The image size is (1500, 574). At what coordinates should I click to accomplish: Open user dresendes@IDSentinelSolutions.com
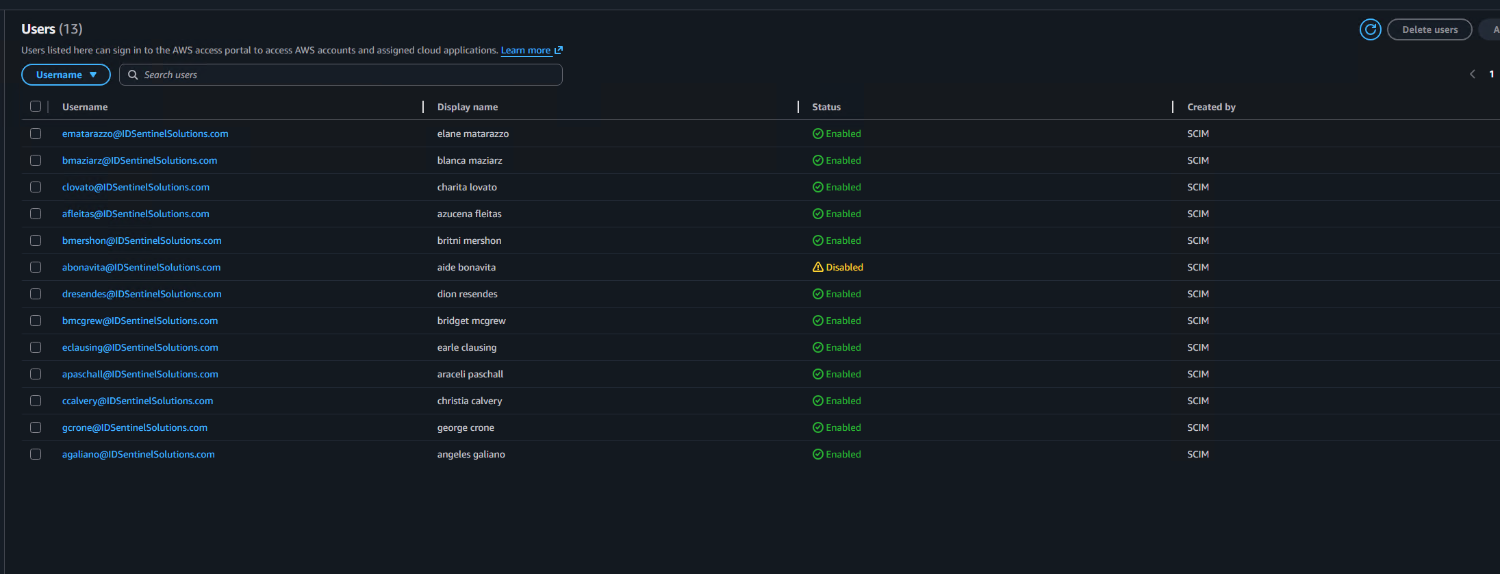click(142, 294)
